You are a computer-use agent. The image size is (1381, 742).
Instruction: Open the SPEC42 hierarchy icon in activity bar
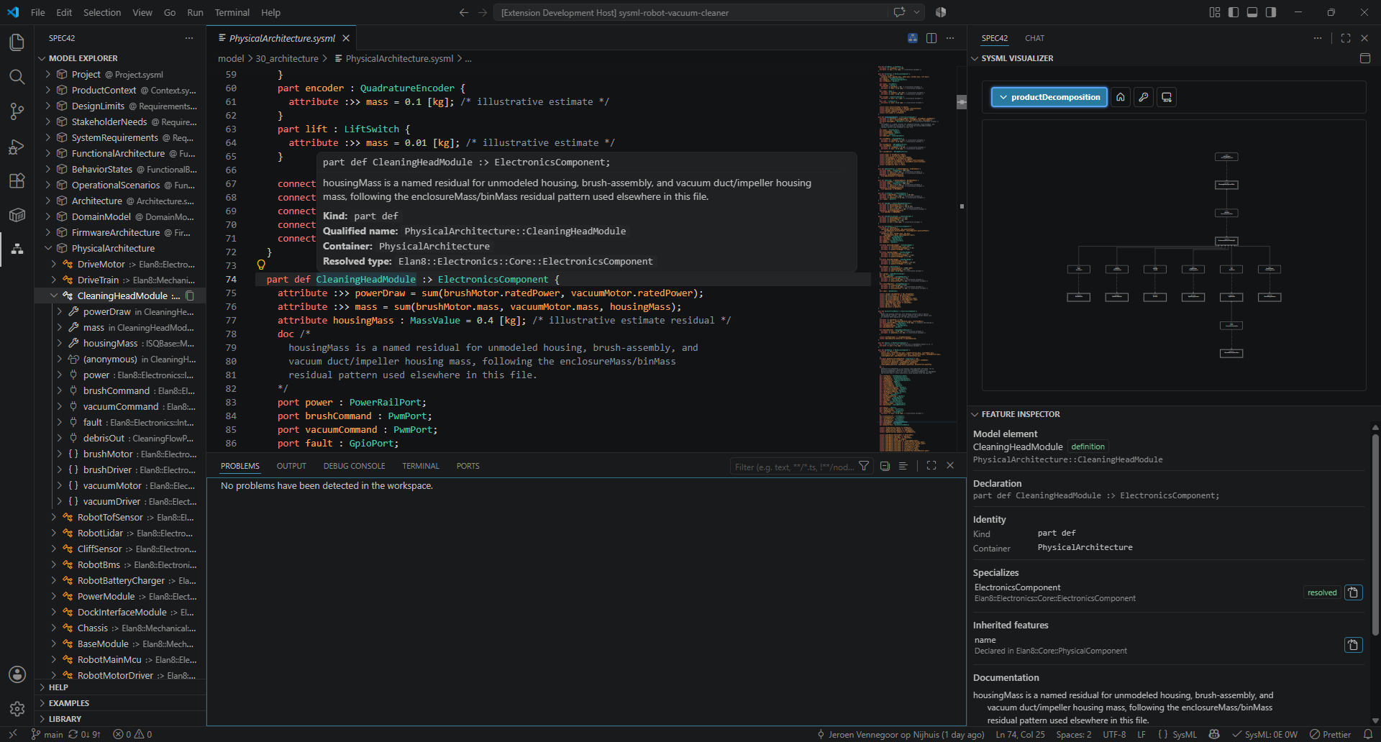[x=17, y=249]
